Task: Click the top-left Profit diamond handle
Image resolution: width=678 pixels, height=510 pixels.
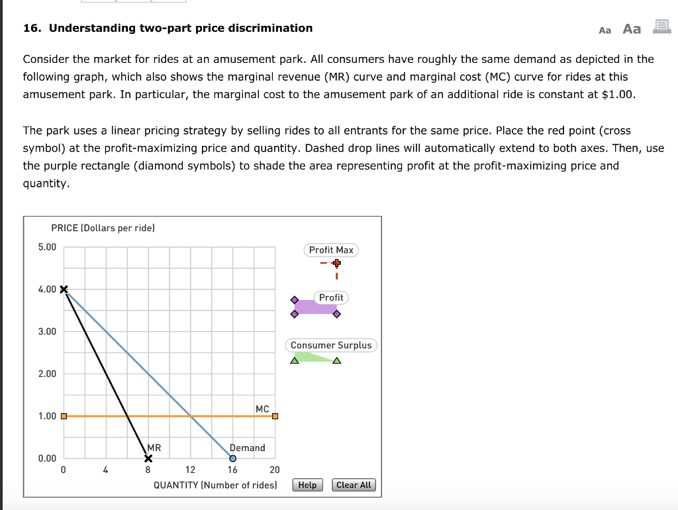Action: tap(295, 300)
